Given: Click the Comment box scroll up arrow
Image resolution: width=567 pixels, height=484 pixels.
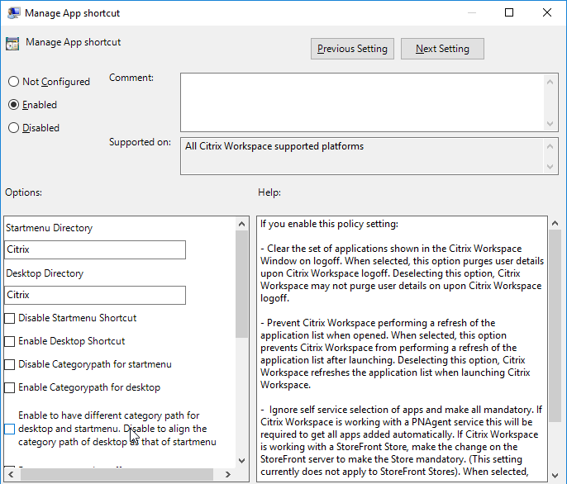Looking at the screenshot, I should [550, 82].
